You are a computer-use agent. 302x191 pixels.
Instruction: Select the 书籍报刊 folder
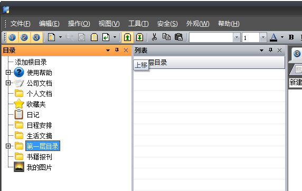(39, 157)
